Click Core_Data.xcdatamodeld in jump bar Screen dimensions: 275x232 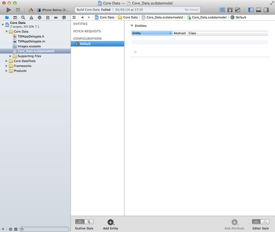[x=162, y=17]
